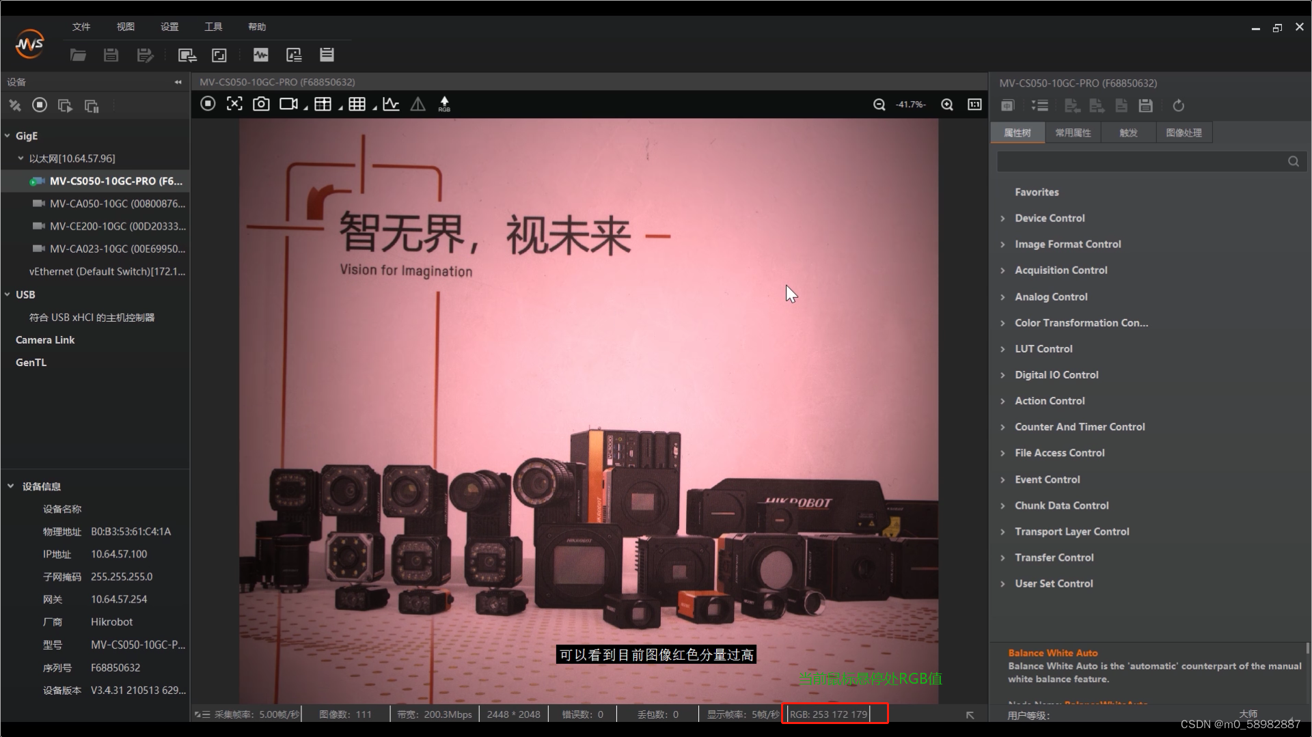This screenshot has width=1312, height=737.
Task: Click the disconnect plug icon in device panel
Action: click(x=14, y=105)
